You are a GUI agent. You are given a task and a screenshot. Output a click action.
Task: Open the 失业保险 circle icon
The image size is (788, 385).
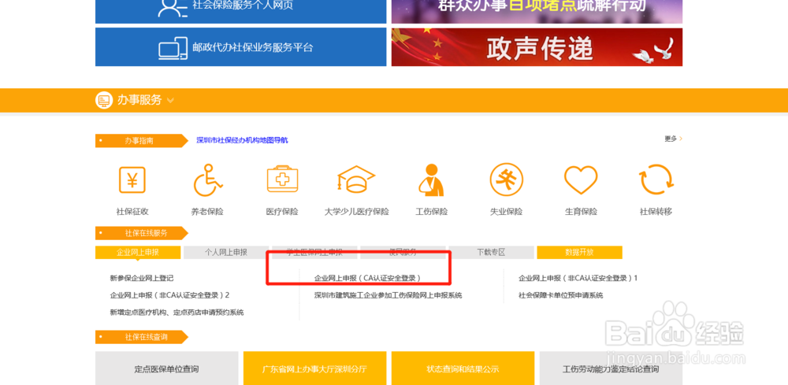[x=506, y=180]
